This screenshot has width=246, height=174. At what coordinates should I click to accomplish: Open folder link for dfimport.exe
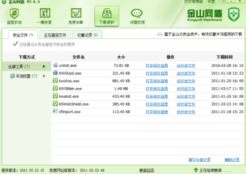[157, 112]
